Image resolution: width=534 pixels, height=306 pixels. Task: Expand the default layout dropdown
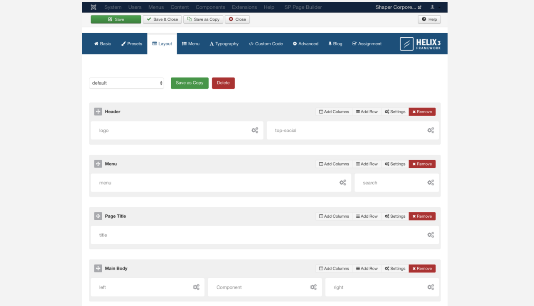(x=126, y=83)
